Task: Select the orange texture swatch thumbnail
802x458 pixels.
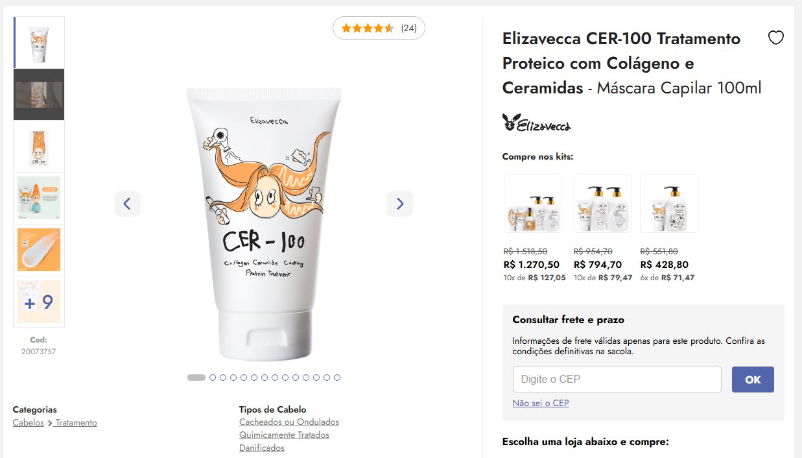Action: [39, 250]
